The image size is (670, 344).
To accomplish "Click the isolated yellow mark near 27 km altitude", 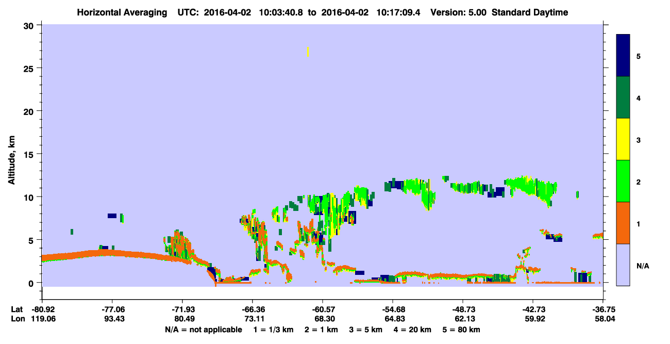I will [308, 52].
